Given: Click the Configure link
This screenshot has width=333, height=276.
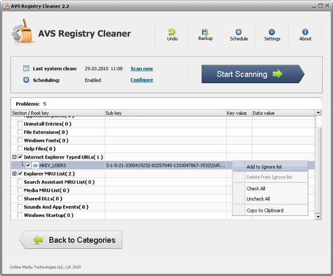Looking at the screenshot, I should pos(142,80).
